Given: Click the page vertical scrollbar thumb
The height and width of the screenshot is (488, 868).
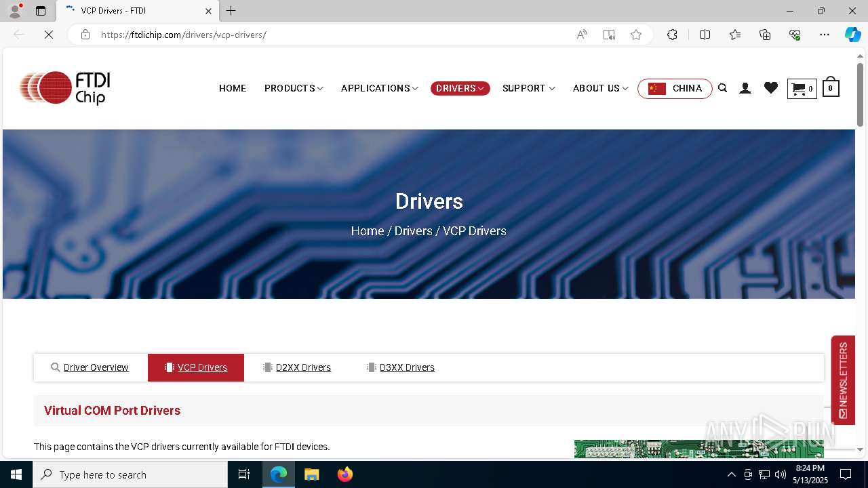Looking at the screenshot, I should click(860, 95).
